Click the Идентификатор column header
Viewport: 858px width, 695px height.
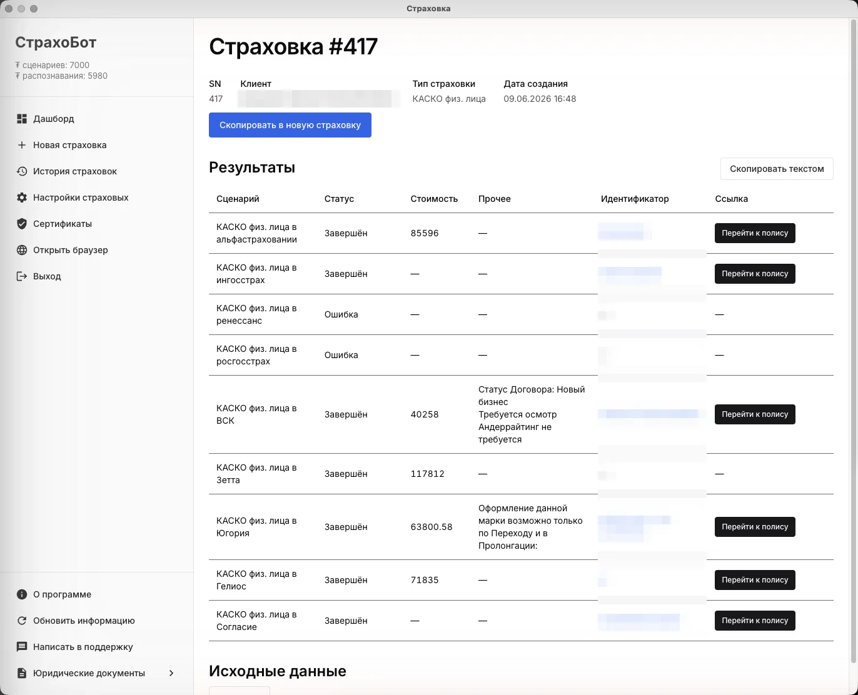pyautogui.click(x=635, y=199)
